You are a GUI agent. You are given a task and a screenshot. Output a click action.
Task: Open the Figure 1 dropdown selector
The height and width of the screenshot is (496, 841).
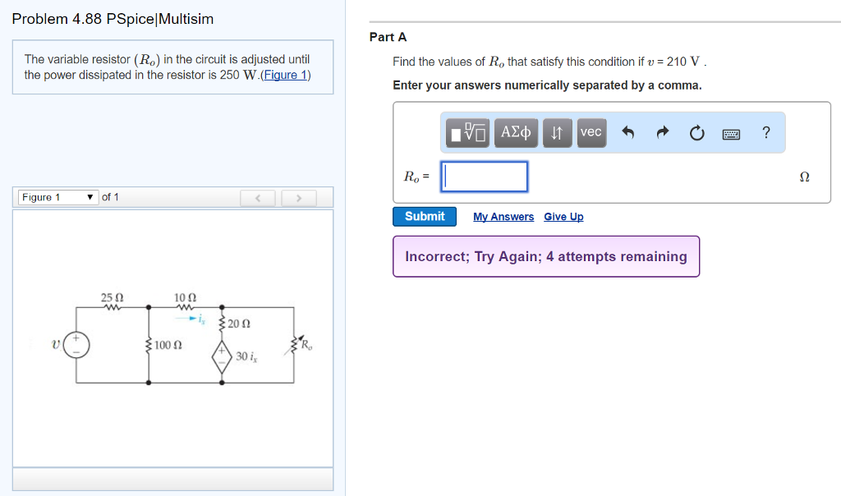click(57, 196)
